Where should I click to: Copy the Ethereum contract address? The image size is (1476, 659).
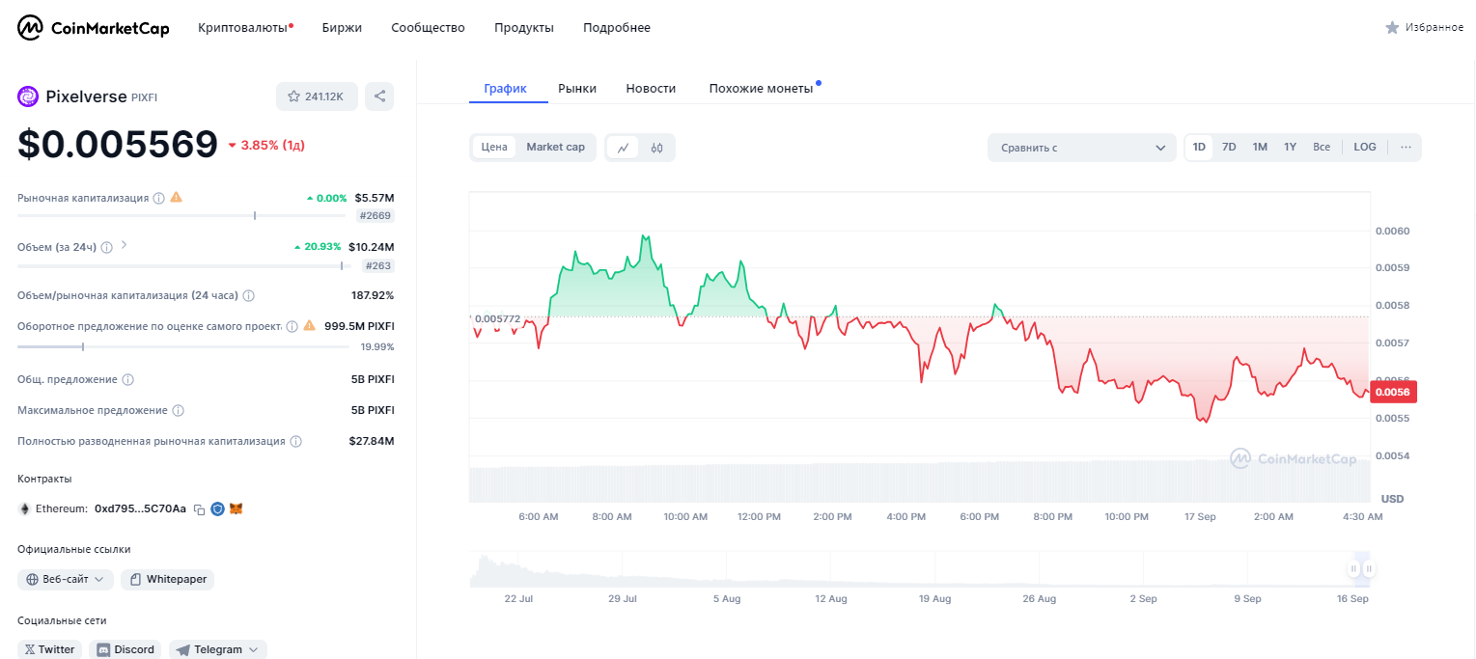click(x=199, y=508)
